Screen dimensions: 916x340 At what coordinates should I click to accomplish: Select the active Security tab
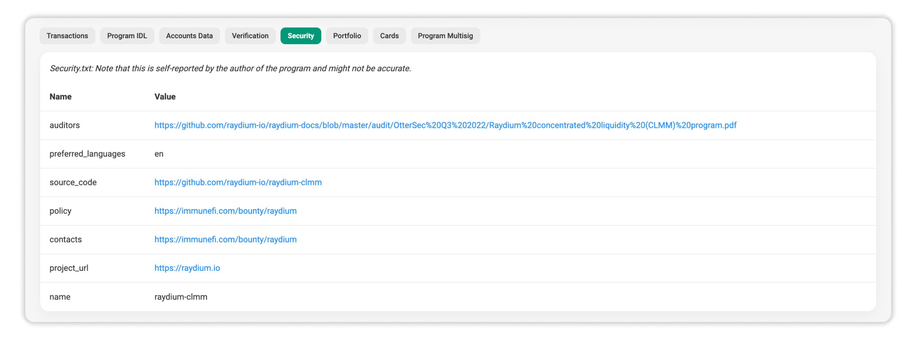click(x=301, y=36)
